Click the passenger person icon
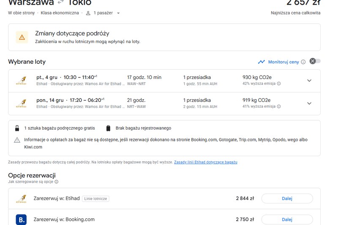Viewport: 338px width, 225px height. pos(88,13)
